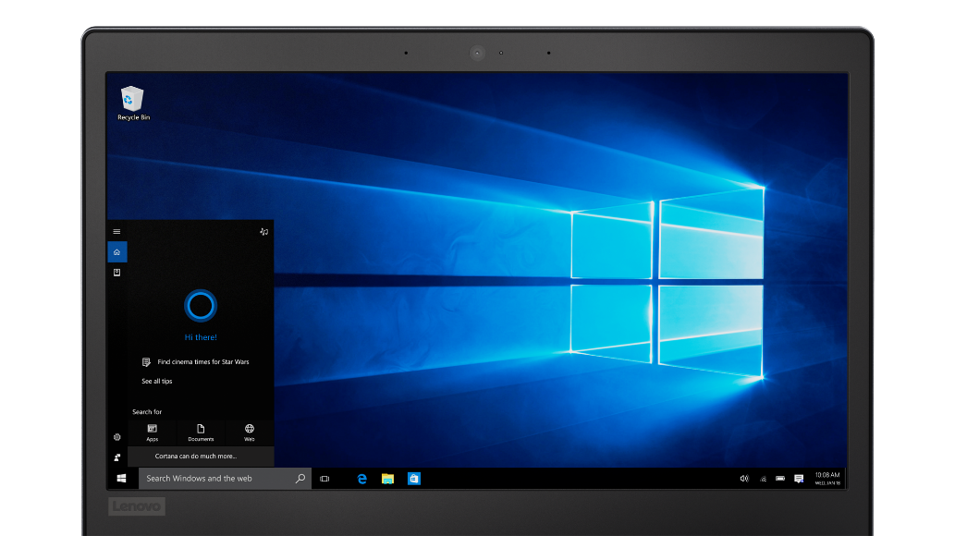The width and height of the screenshot is (955, 536).
Task: Click the Cortana feedback icon
Action: coord(116,457)
